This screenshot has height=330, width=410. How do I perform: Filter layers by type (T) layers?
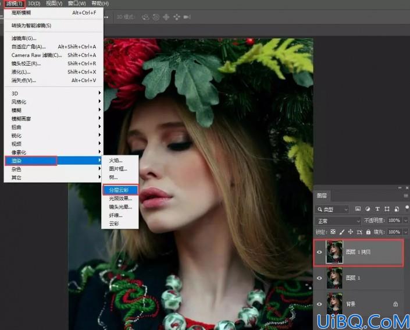377,209
